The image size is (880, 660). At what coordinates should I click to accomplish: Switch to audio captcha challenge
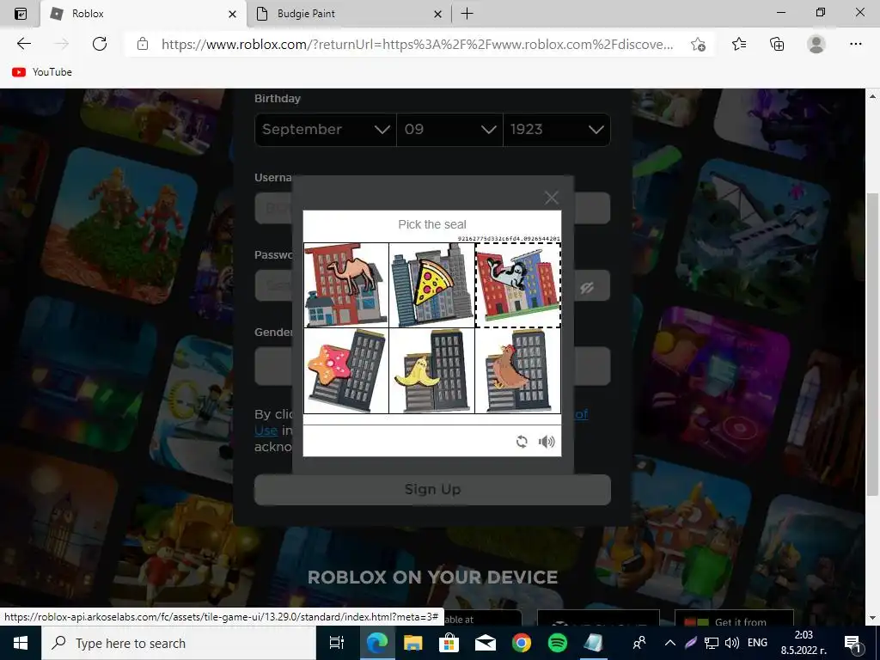pos(546,442)
